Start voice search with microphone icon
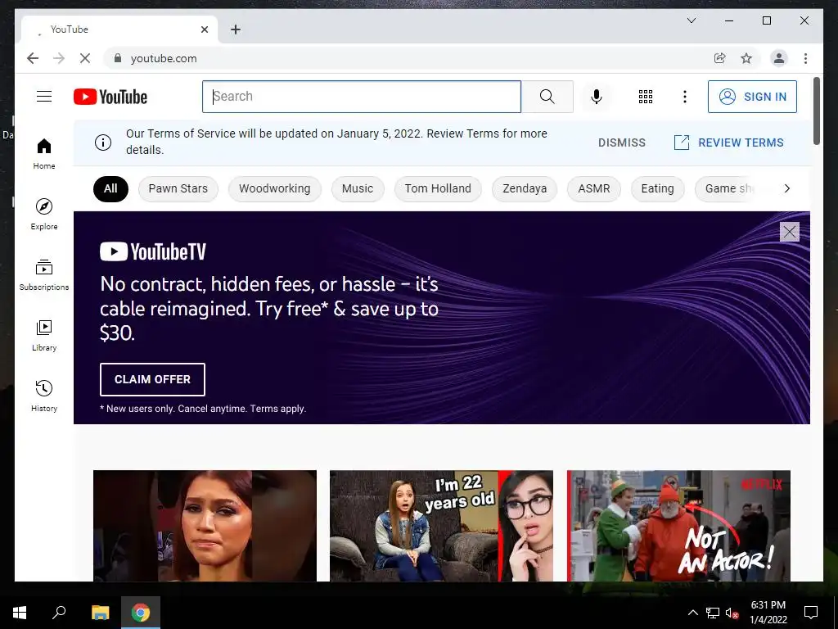Image resolution: width=838 pixels, height=629 pixels. (x=597, y=97)
